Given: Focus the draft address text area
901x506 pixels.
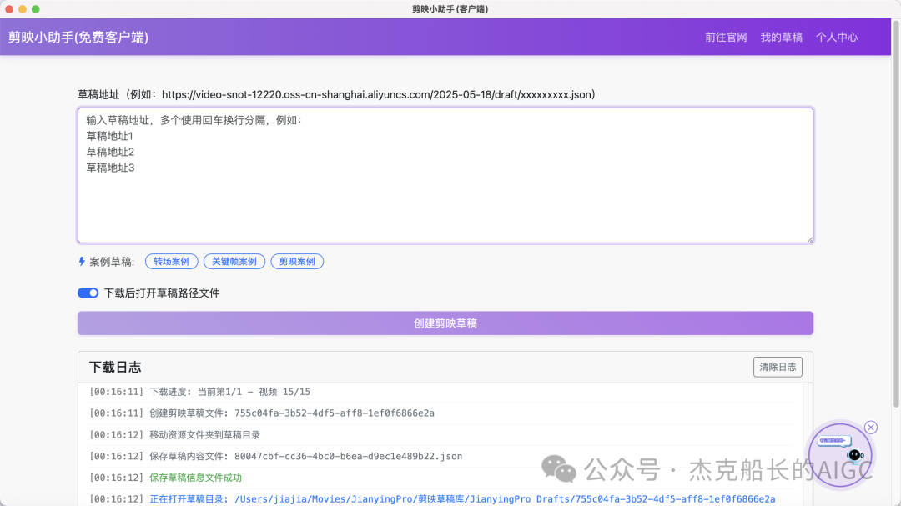Looking at the screenshot, I should pos(445,175).
